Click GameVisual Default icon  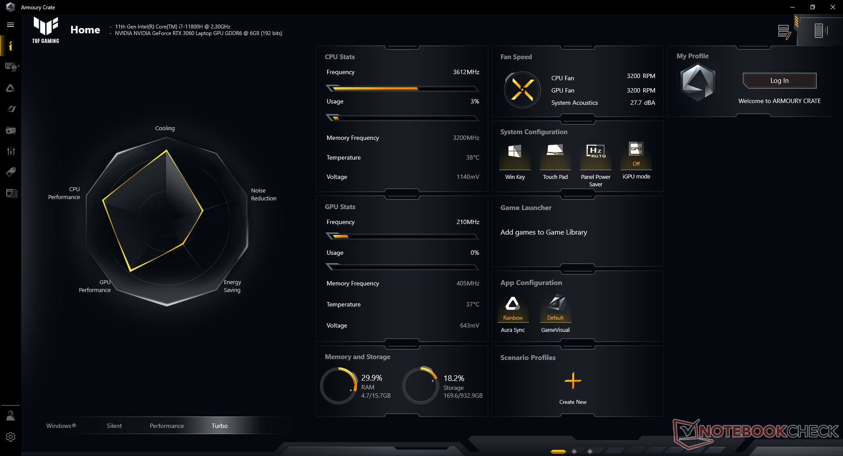555,309
